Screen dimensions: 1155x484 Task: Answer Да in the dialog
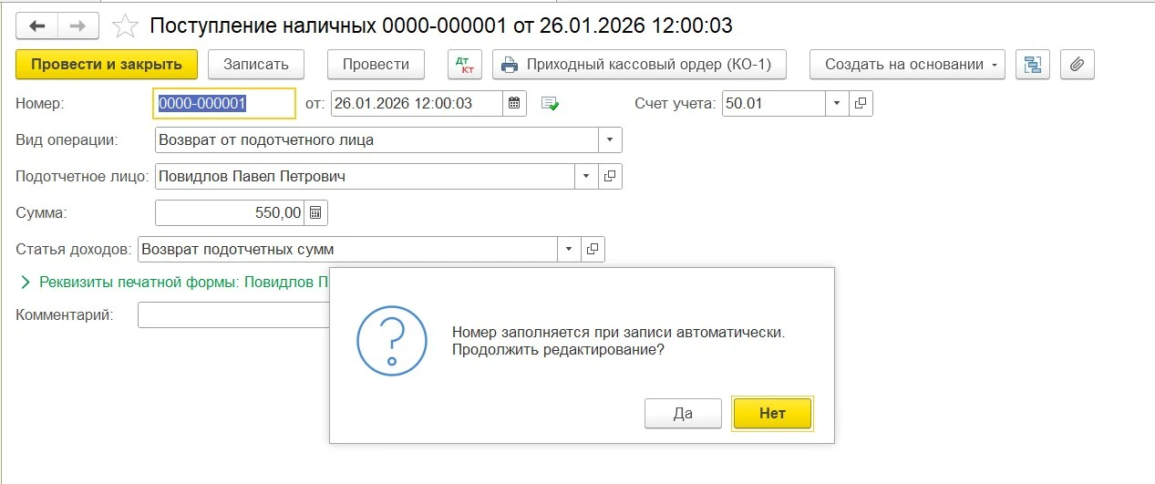click(x=683, y=413)
